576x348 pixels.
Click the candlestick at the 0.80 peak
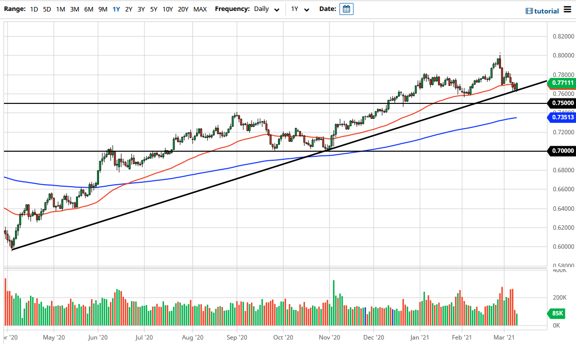(500, 61)
